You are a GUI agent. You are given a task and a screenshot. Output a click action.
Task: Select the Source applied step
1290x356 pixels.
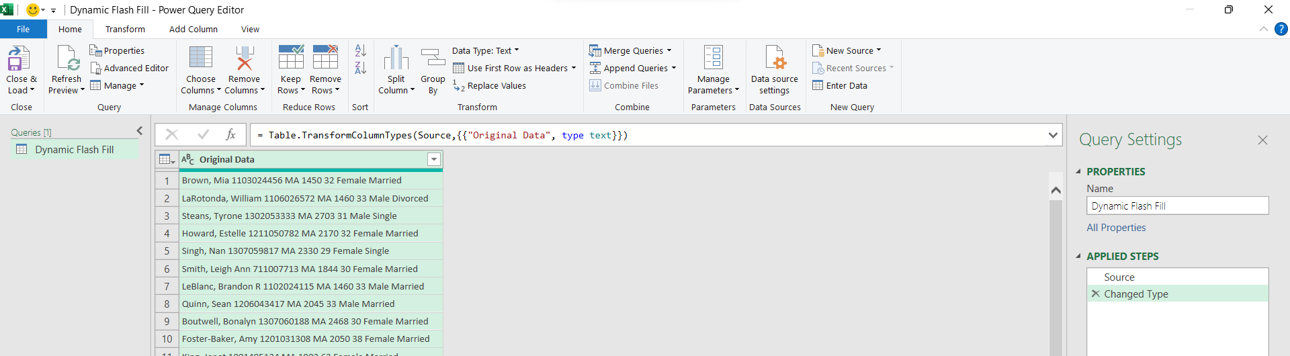pyautogui.click(x=1177, y=277)
